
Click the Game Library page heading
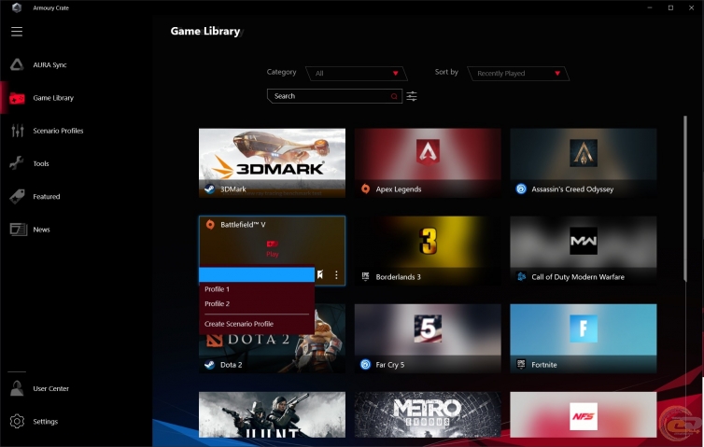[205, 31]
